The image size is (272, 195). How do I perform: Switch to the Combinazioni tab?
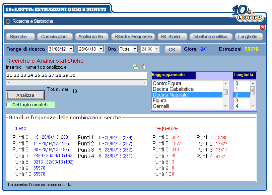tap(55, 37)
